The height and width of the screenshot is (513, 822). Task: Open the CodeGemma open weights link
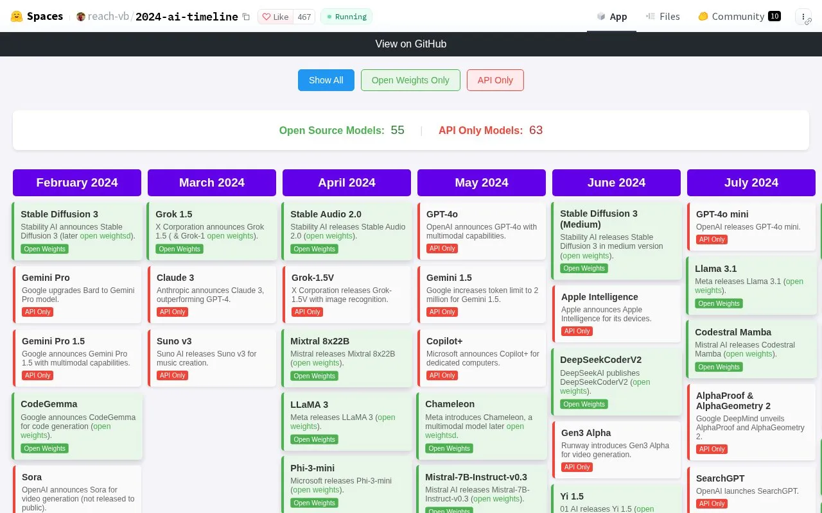click(x=66, y=431)
